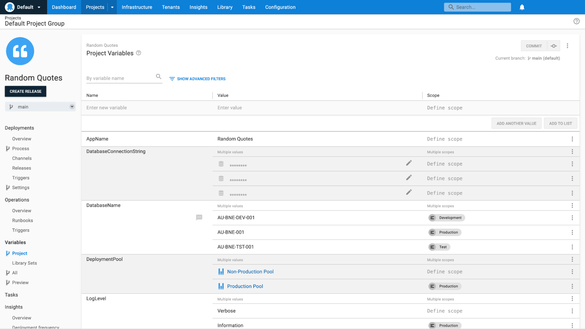Open the main branch selector in the sidebar

[40, 106]
